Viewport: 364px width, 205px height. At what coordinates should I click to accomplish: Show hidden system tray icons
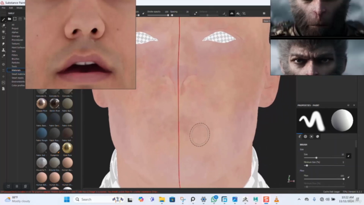pos(299,199)
